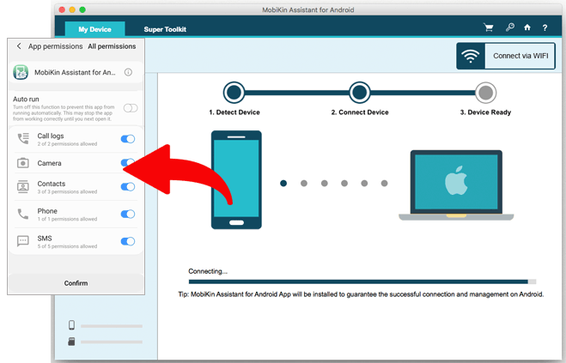Tap the MobiKin Assistant app icon
566x363 pixels.
[x=21, y=72]
